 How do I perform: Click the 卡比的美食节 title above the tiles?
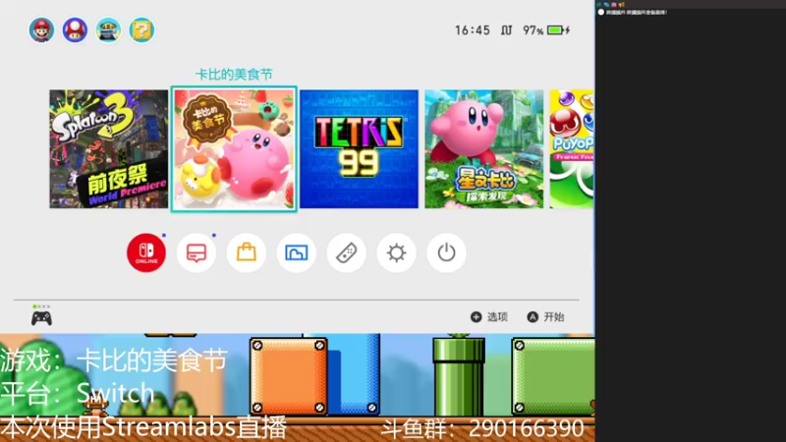point(234,75)
